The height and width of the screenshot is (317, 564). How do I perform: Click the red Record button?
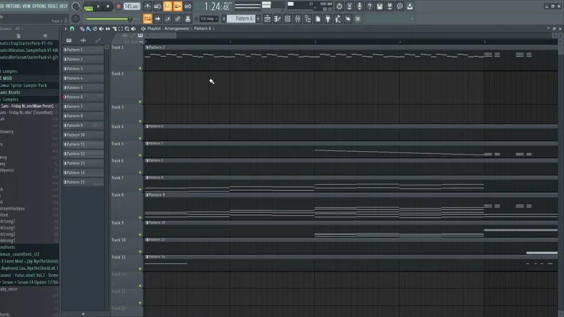118,6
